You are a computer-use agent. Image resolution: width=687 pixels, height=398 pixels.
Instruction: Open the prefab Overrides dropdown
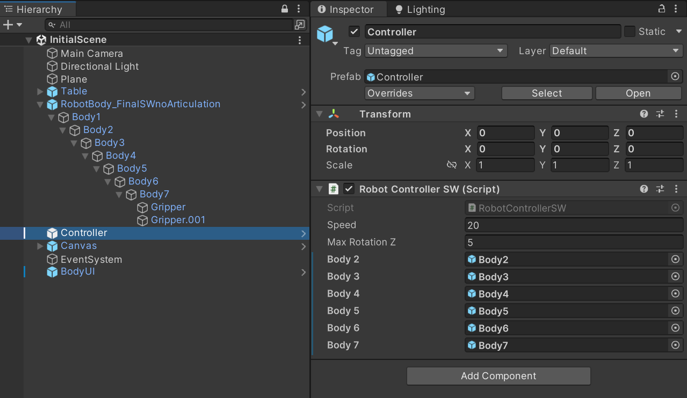420,93
